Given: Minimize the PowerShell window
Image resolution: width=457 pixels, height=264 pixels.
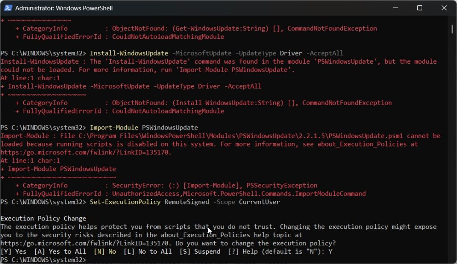Looking at the screenshot, I should tap(395, 8).
